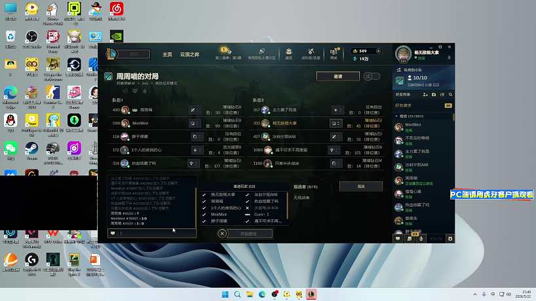Open client settings gear icon
This screenshot has height=301, width=536.
[440, 46]
